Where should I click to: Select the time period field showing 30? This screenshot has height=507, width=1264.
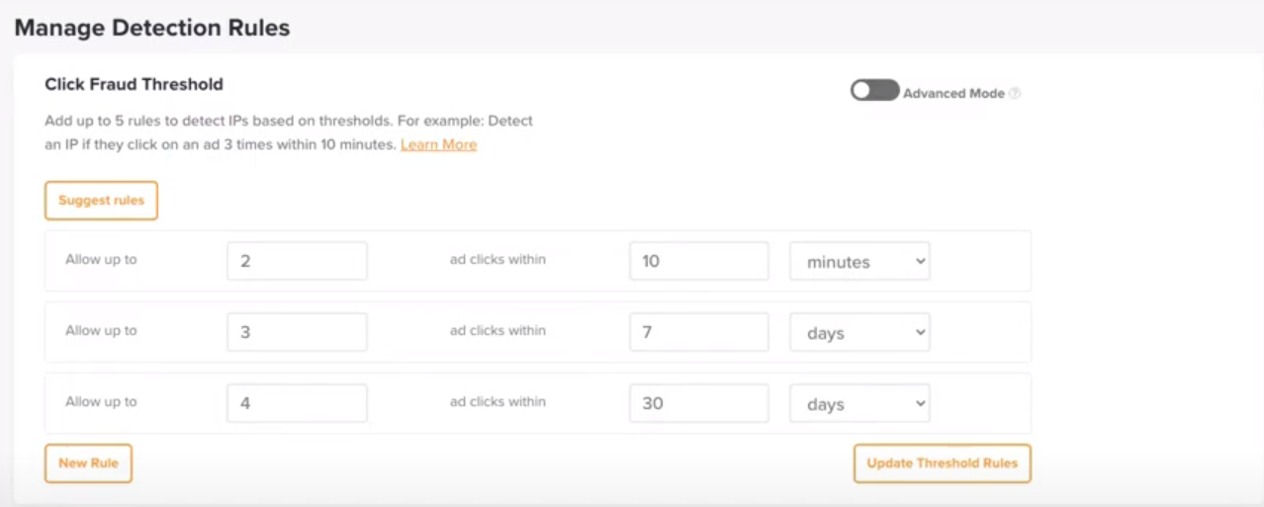click(x=699, y=404)
